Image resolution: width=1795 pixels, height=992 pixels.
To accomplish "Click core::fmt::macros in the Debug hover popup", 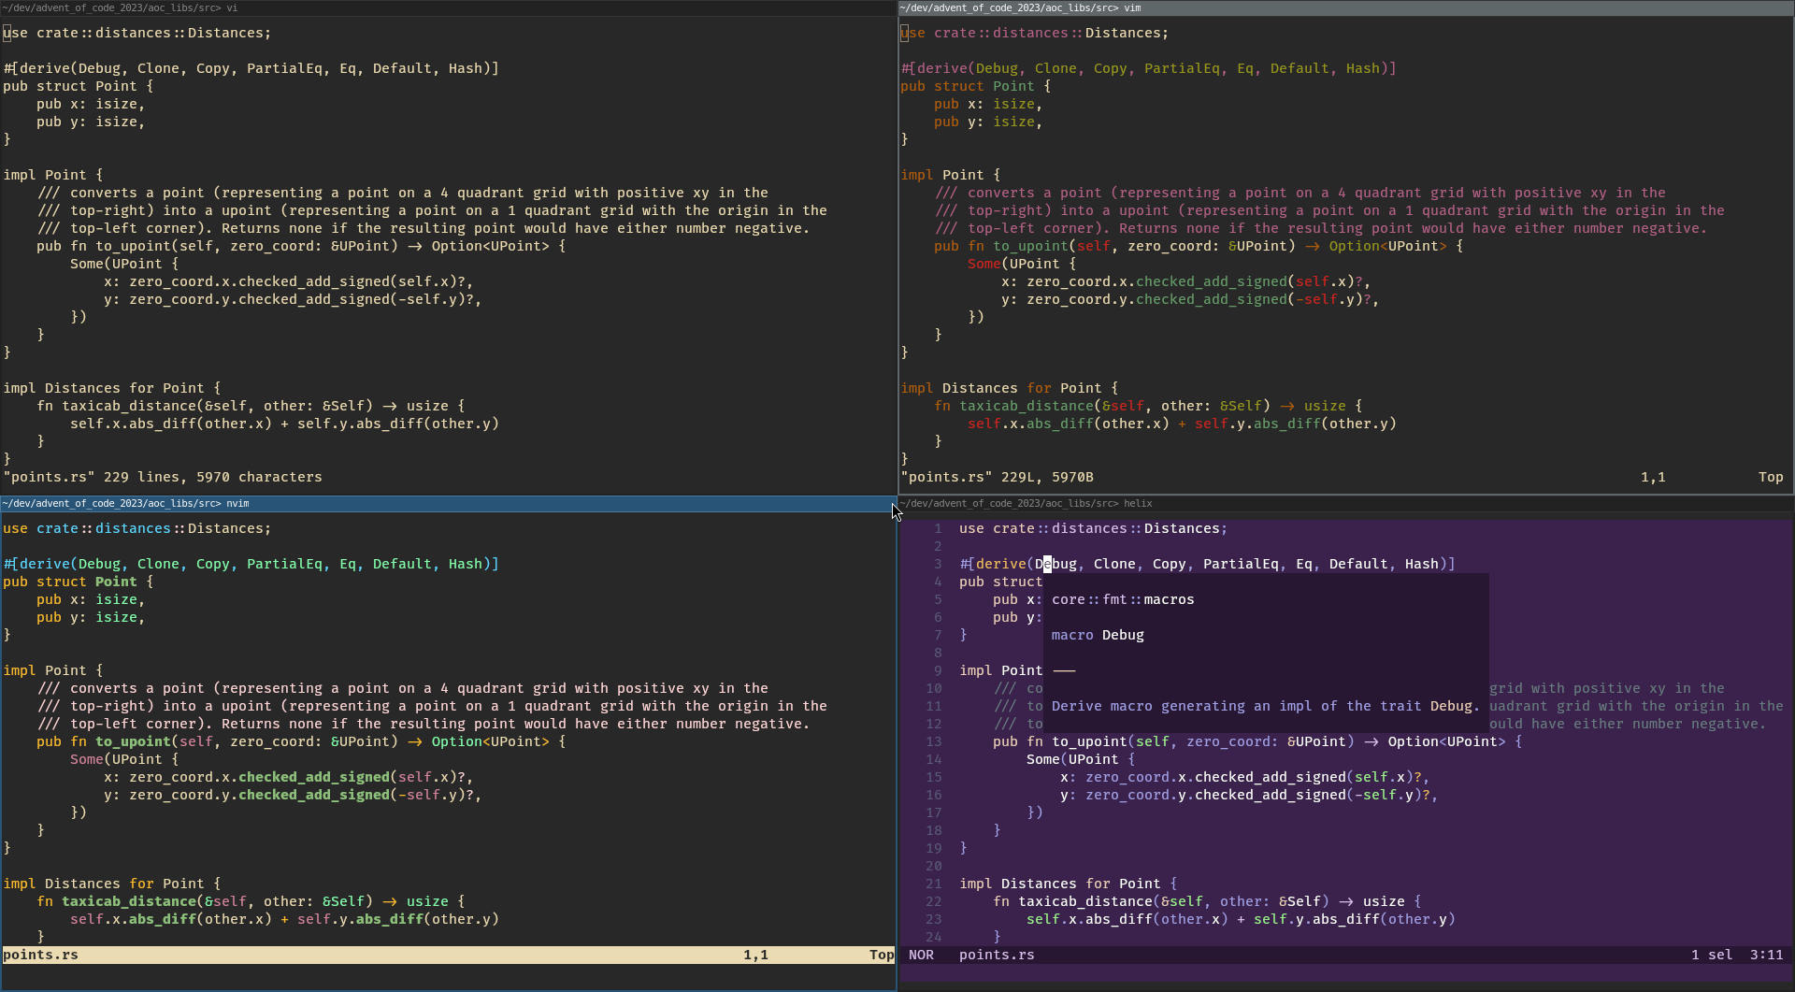I will pos(1123,599).
